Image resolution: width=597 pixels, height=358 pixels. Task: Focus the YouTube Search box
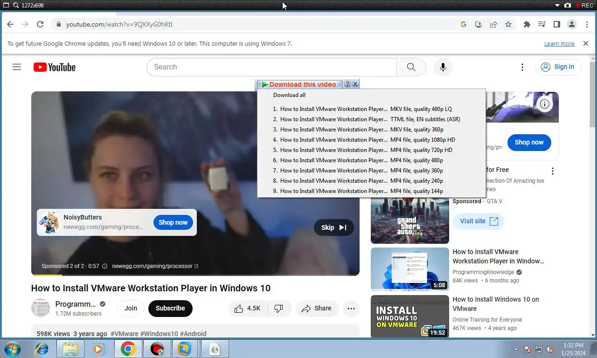271,67
